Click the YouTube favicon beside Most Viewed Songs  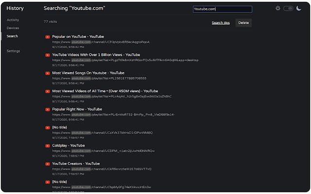tap(48, 73)
